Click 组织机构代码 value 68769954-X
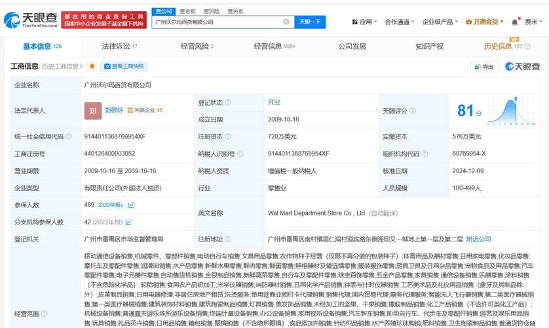549x328 pixels. point(469,154)
